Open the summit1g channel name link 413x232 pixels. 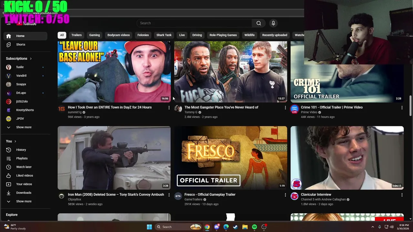(x=75, y=112)
